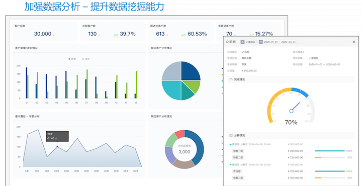The height and width of the screenshot is (186, 362).
Task: Click the blue arc of the completion gauge
Action: (x=300, y=91)
